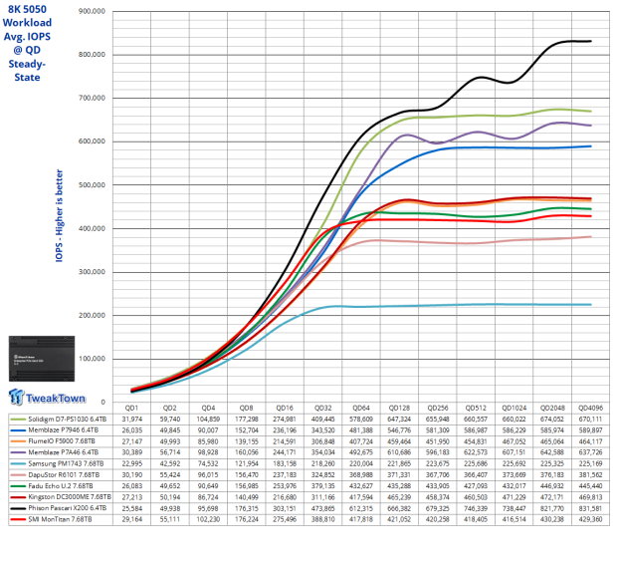Click the 900,000 y-axis label
Image resolution: width=617 pixels, height=566 pixels.
pos(93,11)
